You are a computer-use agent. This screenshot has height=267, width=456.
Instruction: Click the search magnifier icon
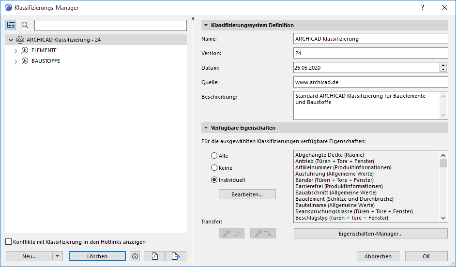25,25
